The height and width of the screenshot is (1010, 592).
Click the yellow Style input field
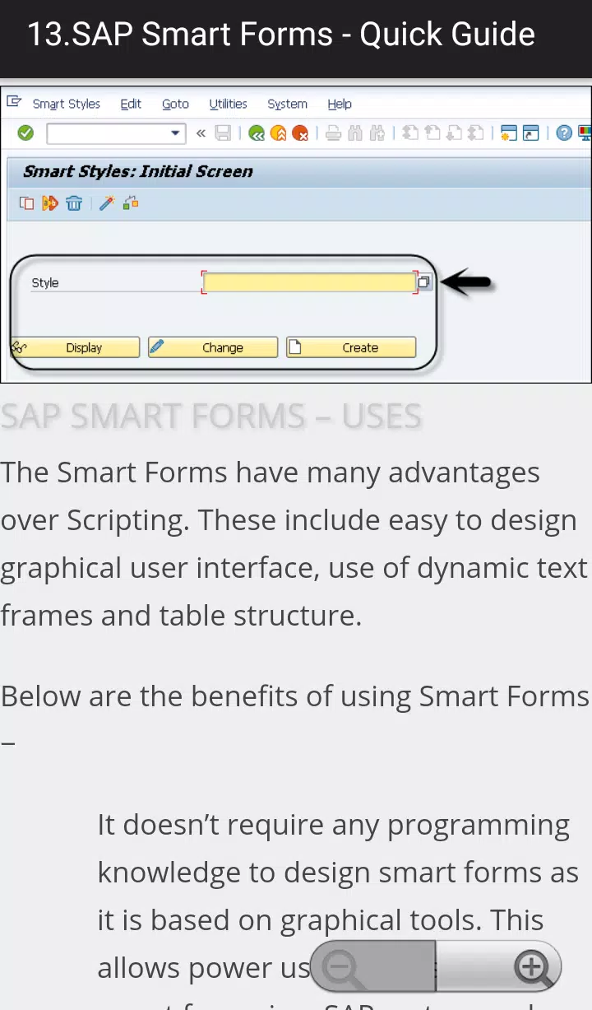tap(309, 282)
